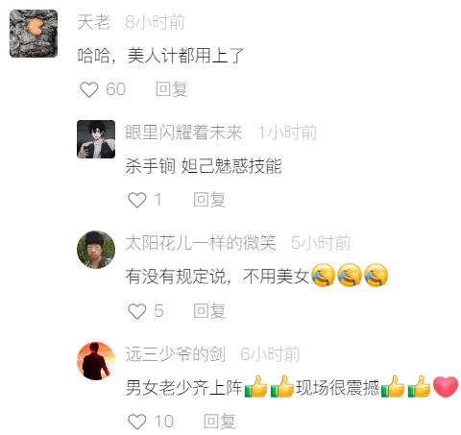The image size is (461, 435).
Task: Like the 杀手锏 妲己魅惑技能 comment
Action: click(137, 200)
